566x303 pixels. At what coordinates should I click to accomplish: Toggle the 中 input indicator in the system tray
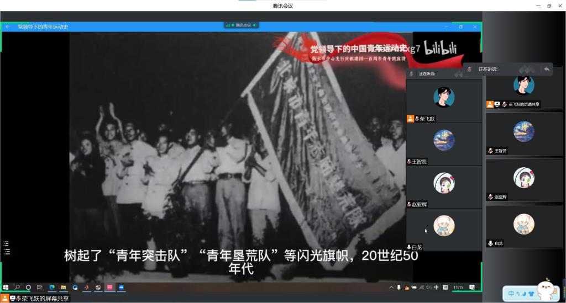[x=437, y=288]
